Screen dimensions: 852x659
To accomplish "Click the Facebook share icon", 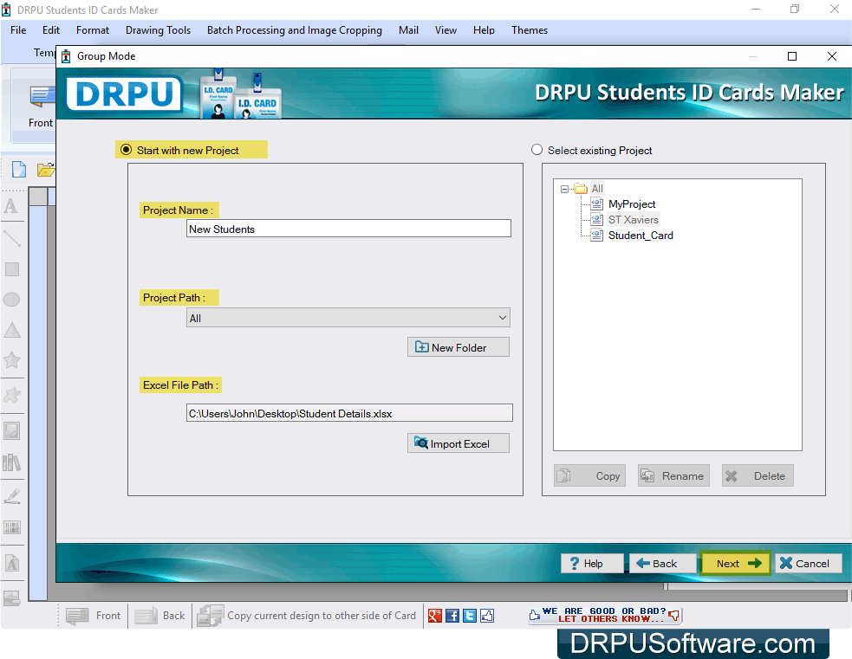I will pyautogui.click(x=452, y=615).
